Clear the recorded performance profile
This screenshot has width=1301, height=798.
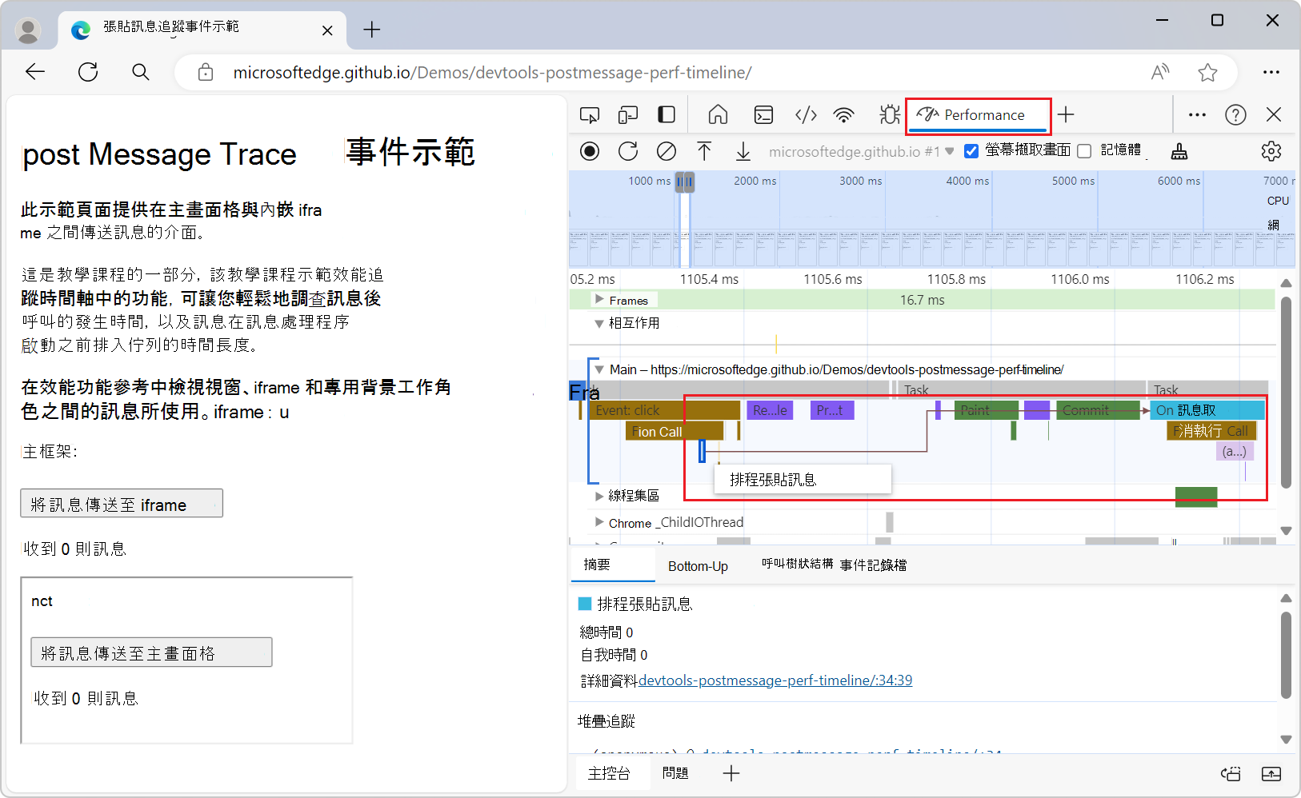click(x=667, y=151)
